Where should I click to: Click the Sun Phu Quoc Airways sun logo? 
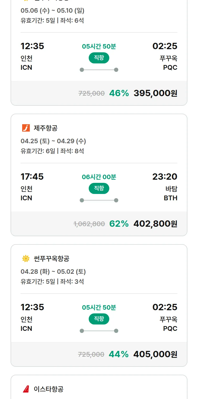point(26,259)
